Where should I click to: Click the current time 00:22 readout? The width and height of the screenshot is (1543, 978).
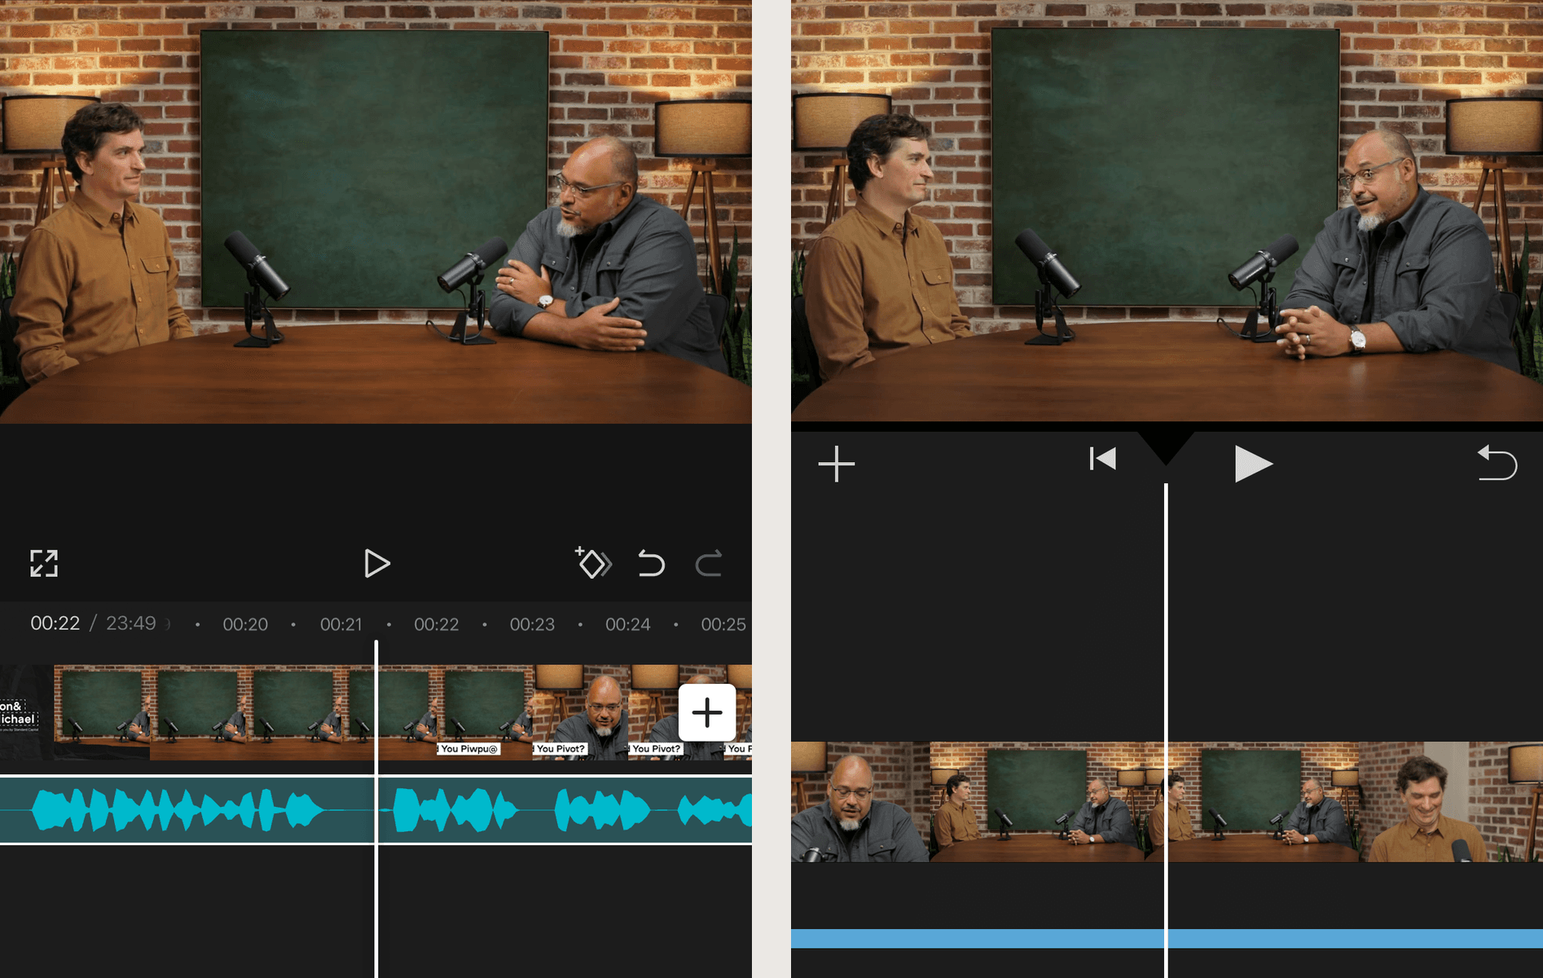55,623
